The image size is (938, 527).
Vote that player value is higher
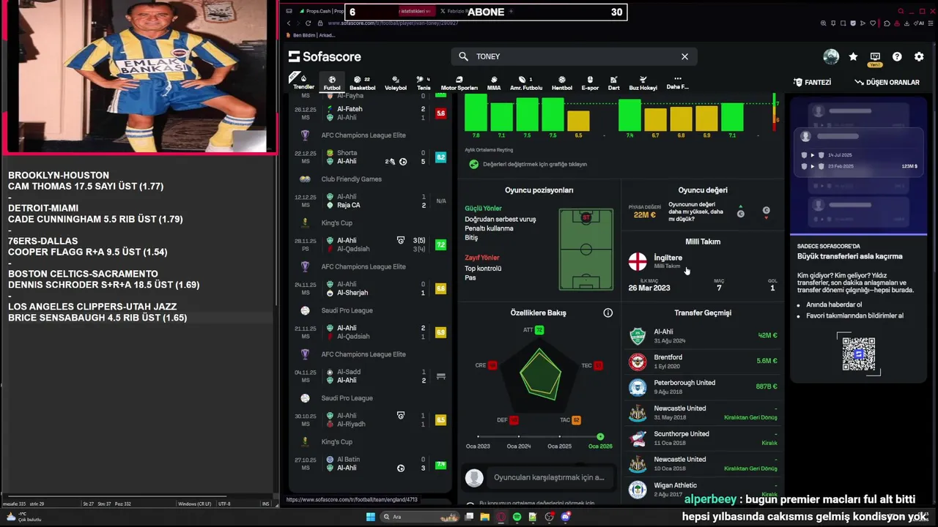click(740, 212)
